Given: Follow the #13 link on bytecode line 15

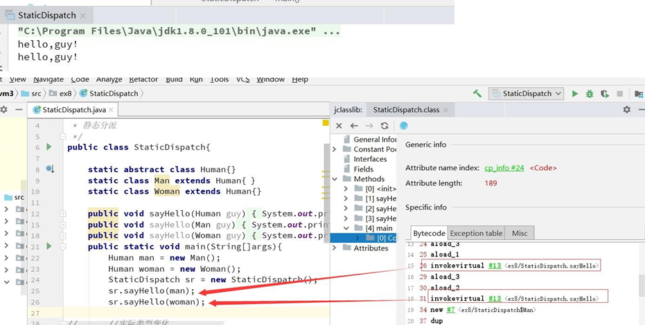Looking at the screenshot, I should click(x=495, y=266).
